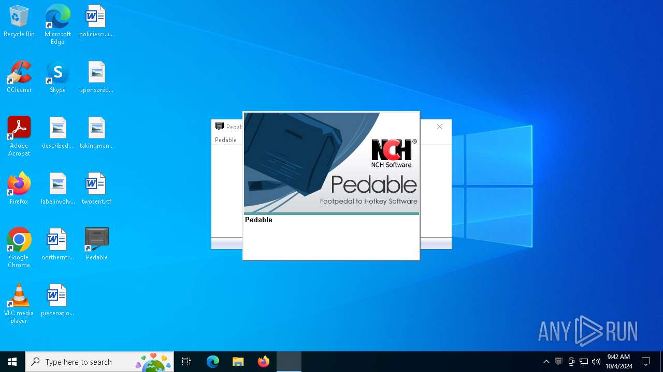This screenshot has width=663, height=372.
Task: Select the Google Chrome desktop shortcut
Action: coord(19,248)
